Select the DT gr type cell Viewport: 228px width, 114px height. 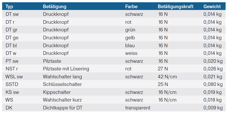point(12,30)
